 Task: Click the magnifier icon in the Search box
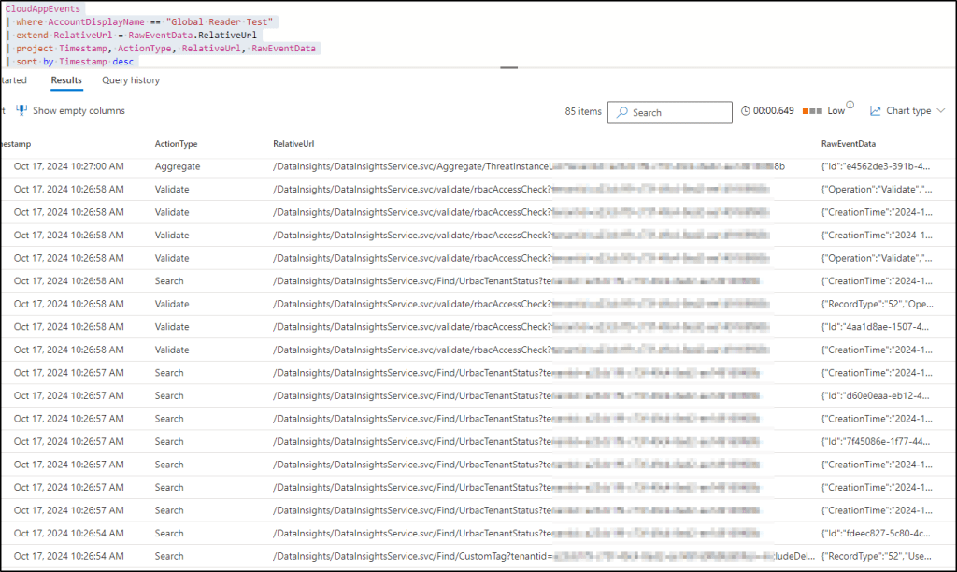coord(621,112)
